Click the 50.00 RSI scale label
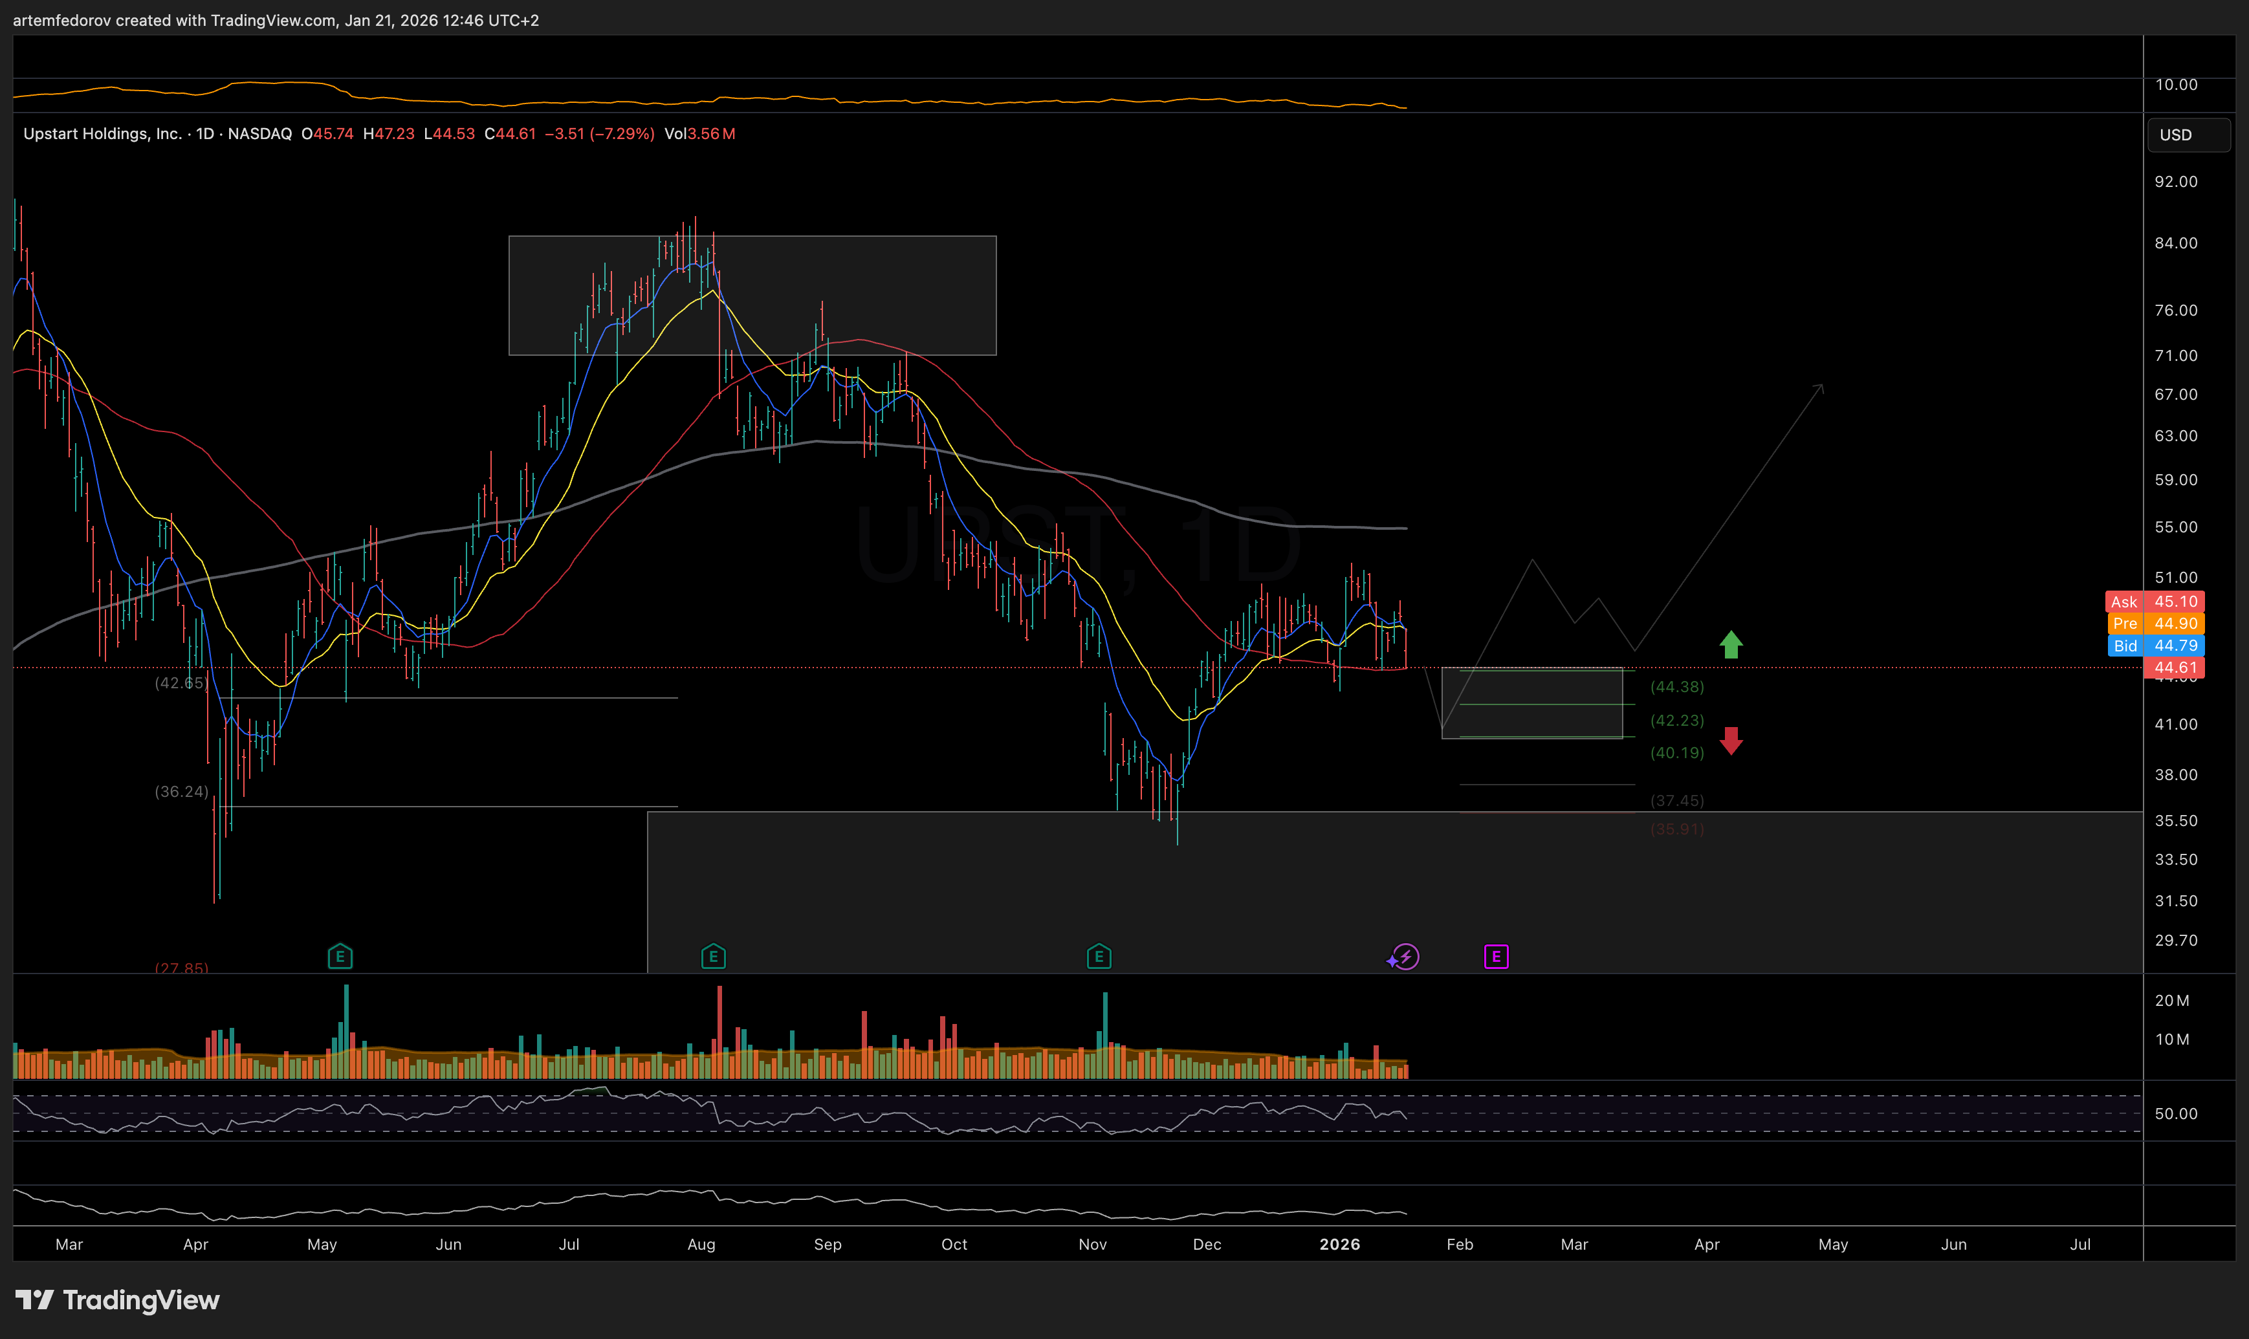The width and height of the screenshot is (2249, 1339). (x=2176, y=1113)
